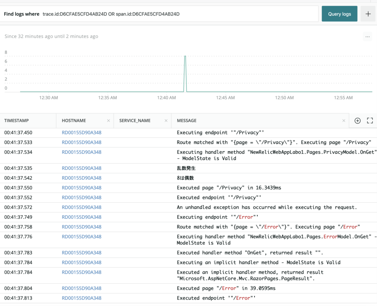The width and height of the screenshot is (377, 306).
Task: Remove the HOSTNAME column
Action: [109, 121]
